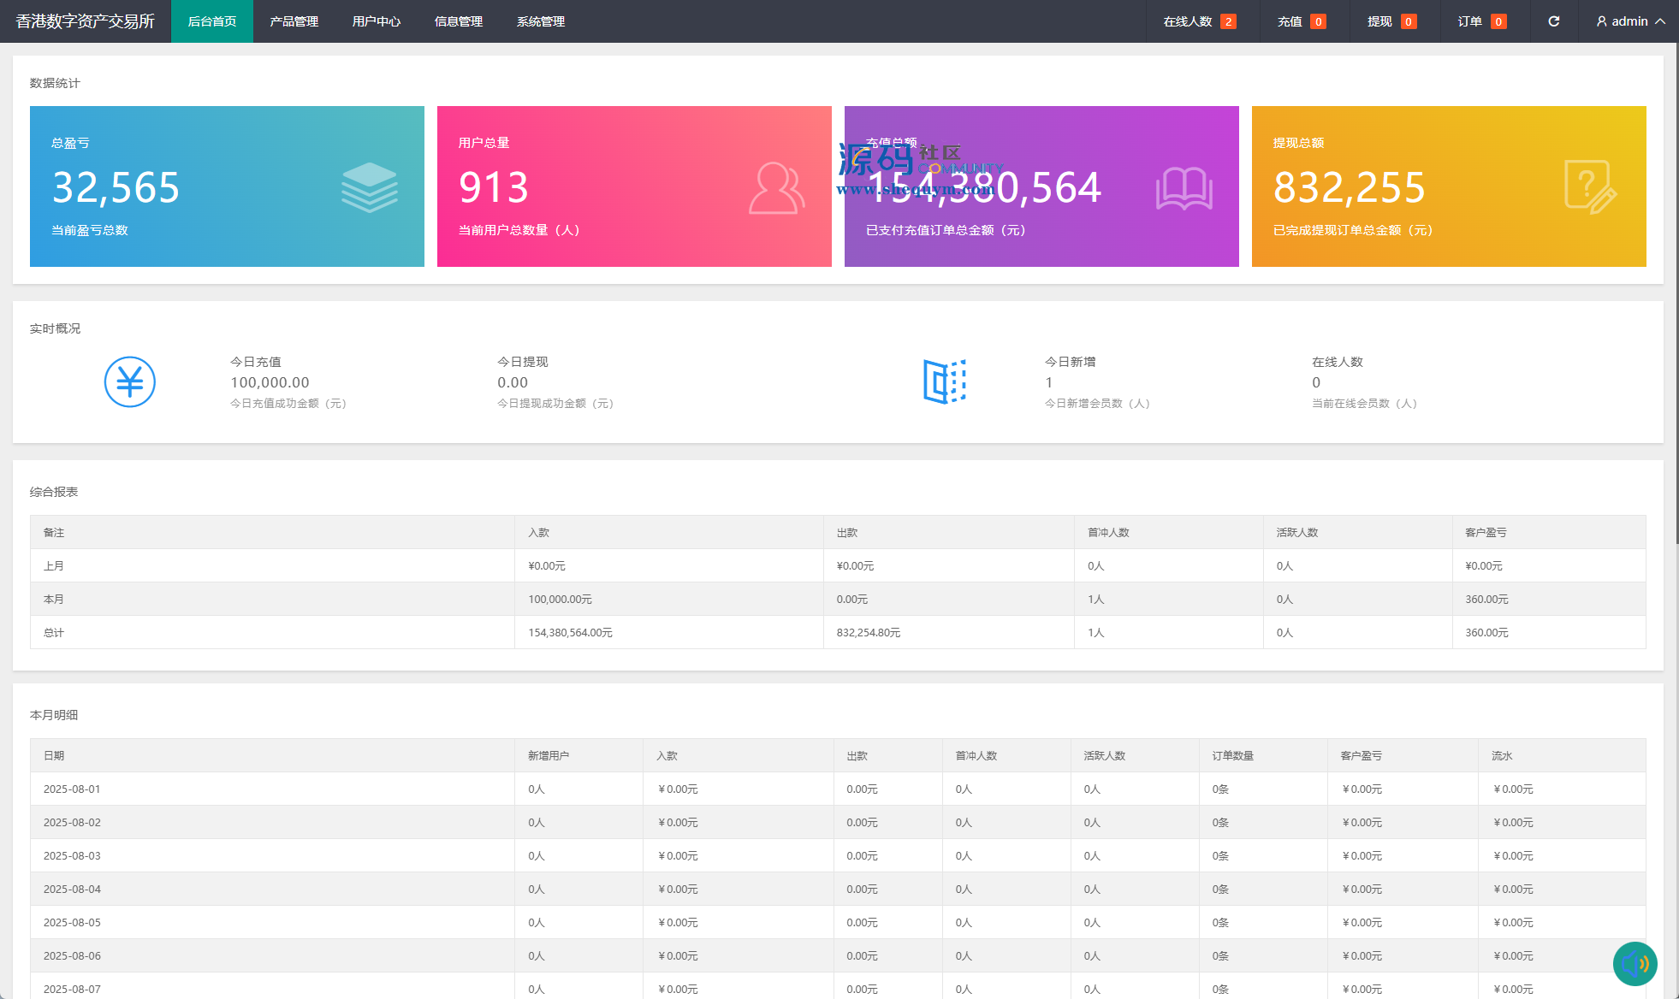Click the open book icon on recharge card
The image size is (1679, 999).
1184,188
